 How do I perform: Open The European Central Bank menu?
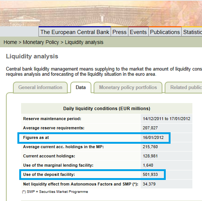75,32
